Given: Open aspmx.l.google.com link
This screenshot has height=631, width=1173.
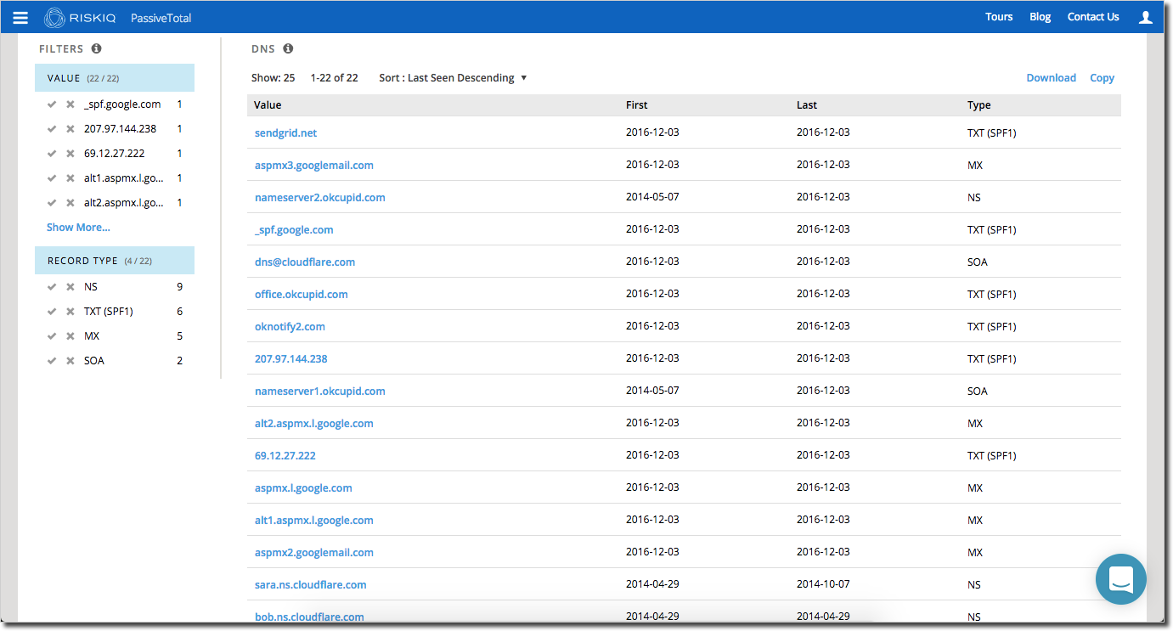Looking at the screenshot, I should (302, 488).
